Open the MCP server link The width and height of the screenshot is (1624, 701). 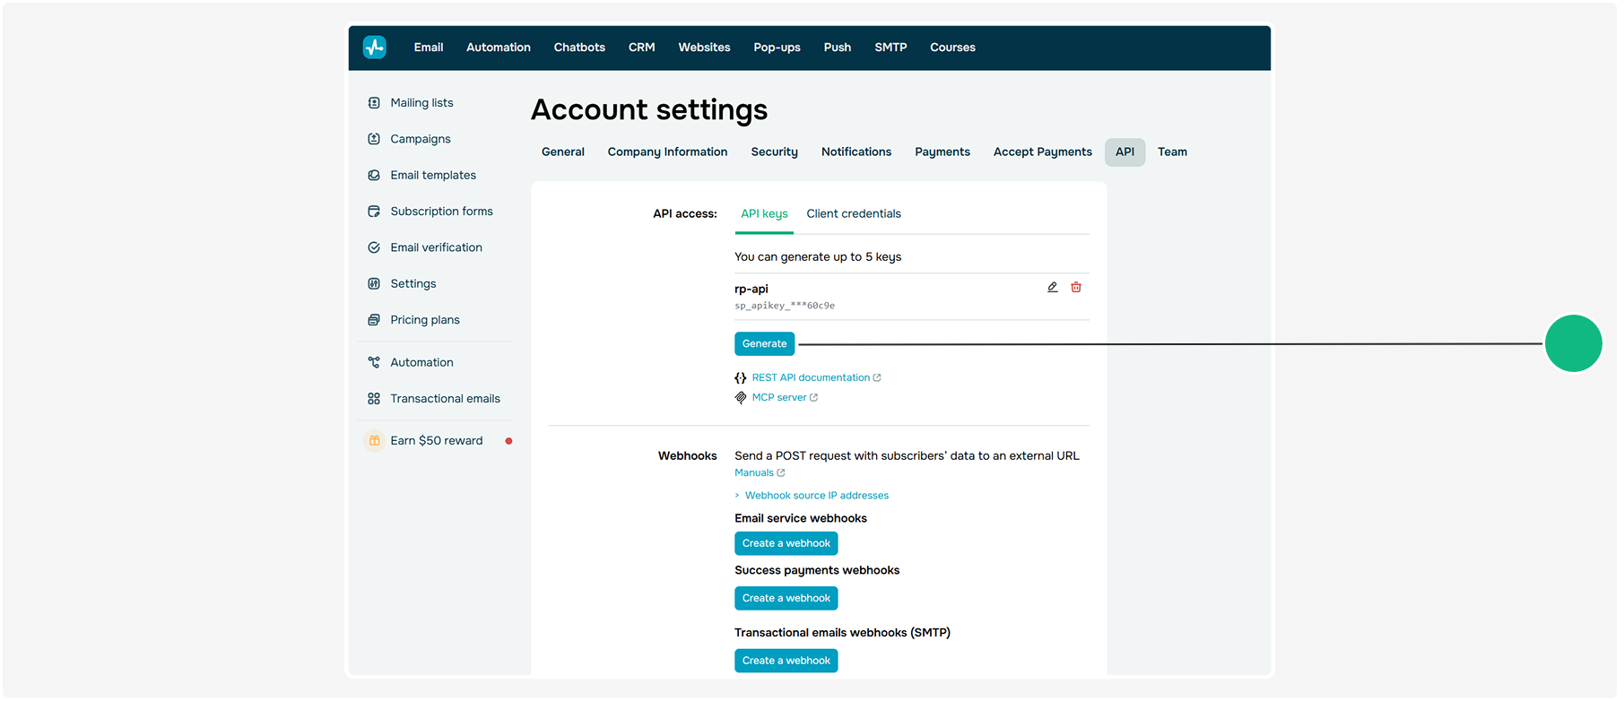tap(785, 398)
